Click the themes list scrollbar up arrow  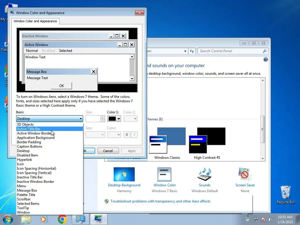click(263, 80)
